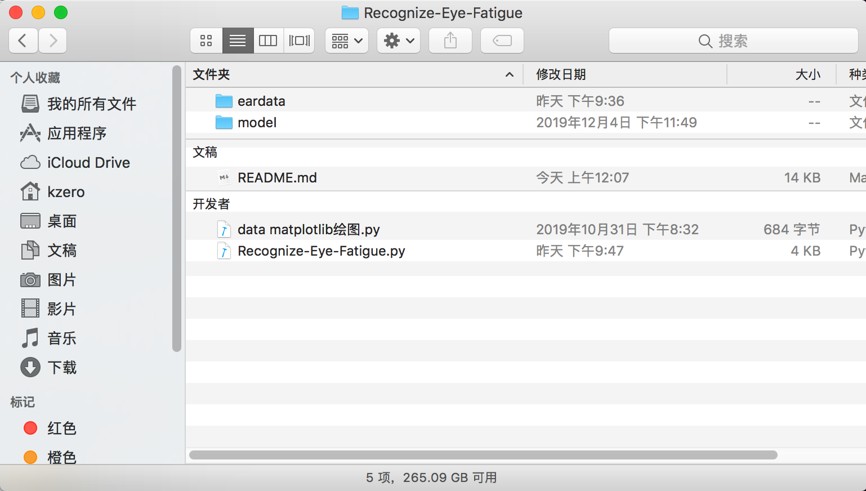Screen dimensions: 866x491
Task: Click the model folder name
Action: coord(257,123)
